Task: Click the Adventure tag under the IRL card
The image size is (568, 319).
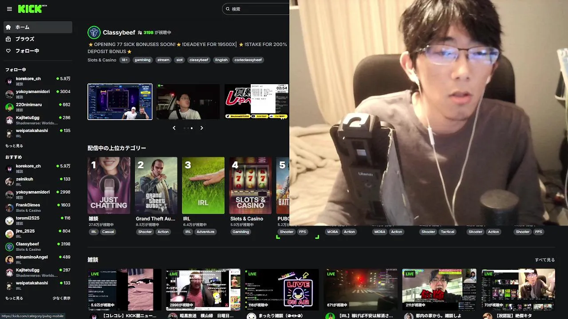Action: pos(205,232)
